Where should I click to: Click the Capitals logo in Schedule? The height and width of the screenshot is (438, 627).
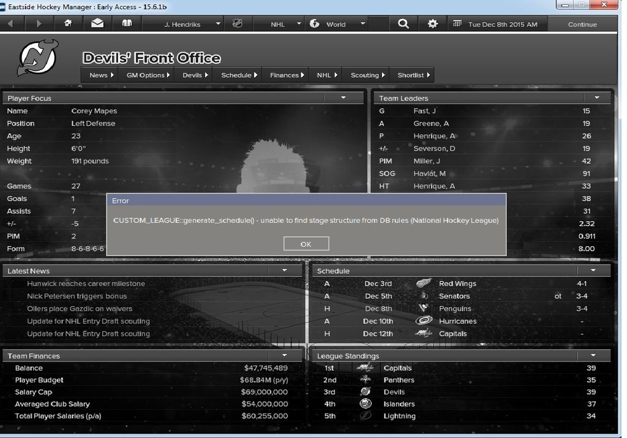(x=424, y=333)
